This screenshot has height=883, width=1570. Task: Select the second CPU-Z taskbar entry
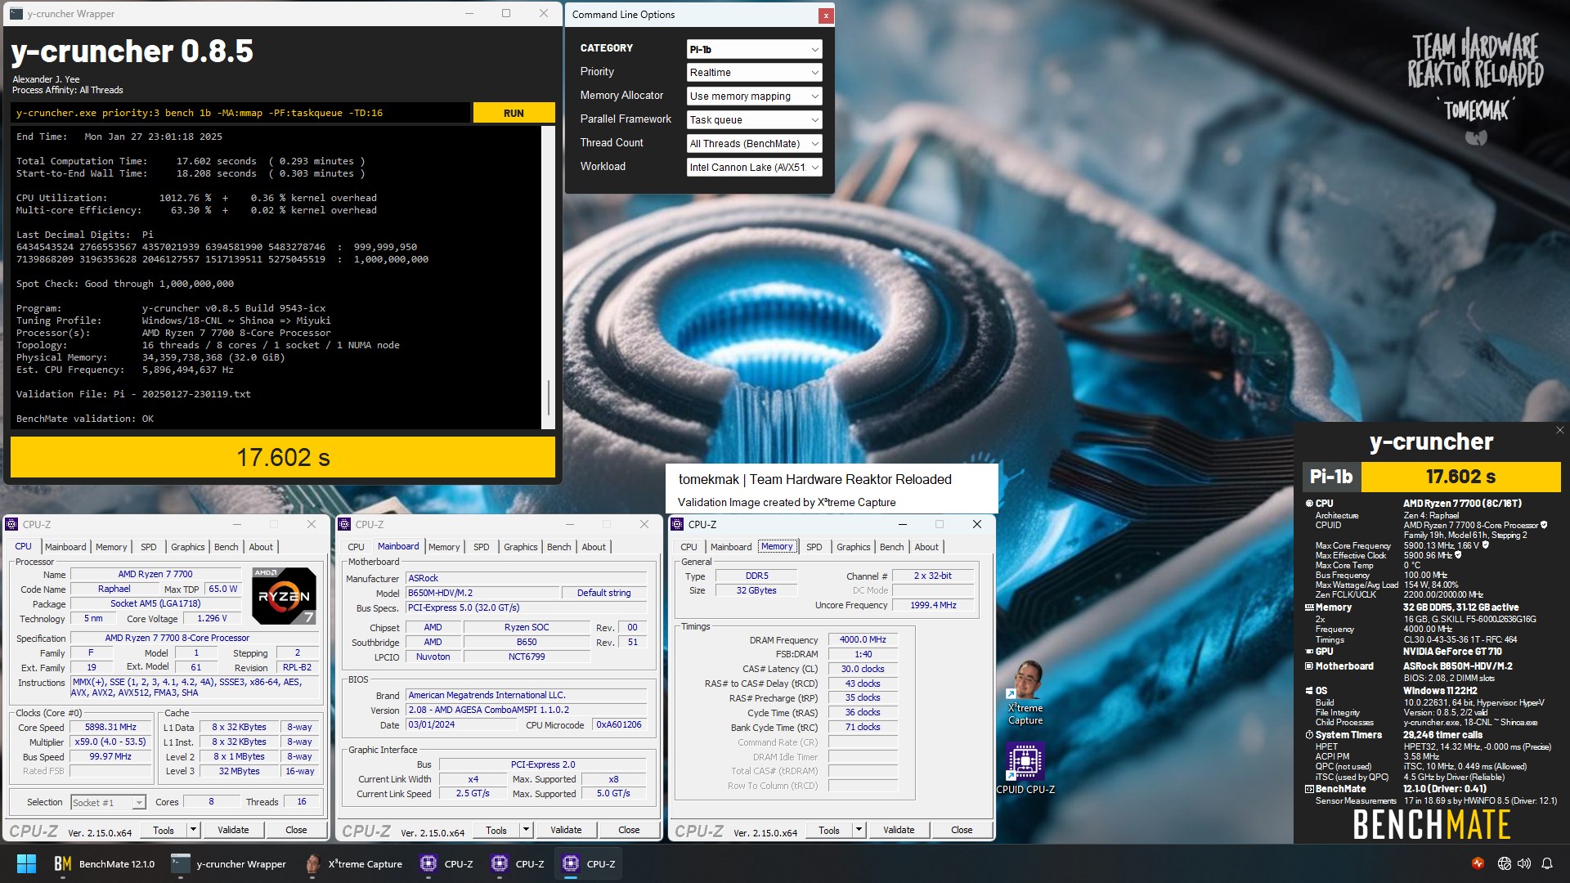pos(518,863)
